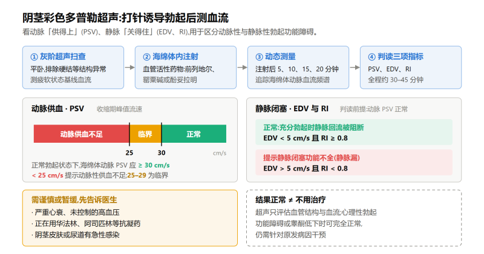Viewport: 484px width, 254px height.
Task: Click the bullet 正在用华法林、阿司匹林等抗凝药
Action: (86, 223)
